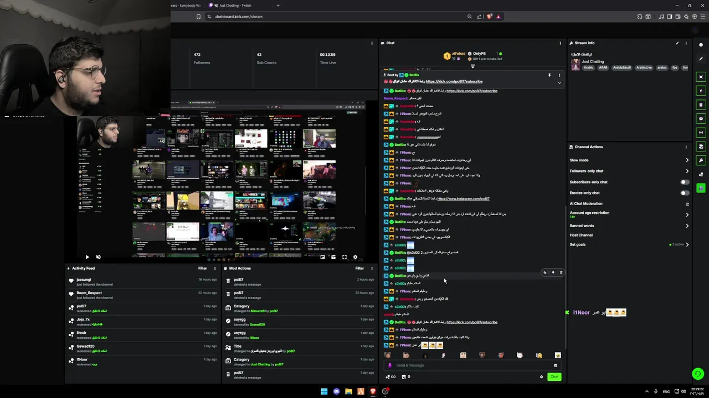Click the lightning bolt widget icon in sidebar
This screenshot has height=398, width=709.
click(x=701, y=91)
